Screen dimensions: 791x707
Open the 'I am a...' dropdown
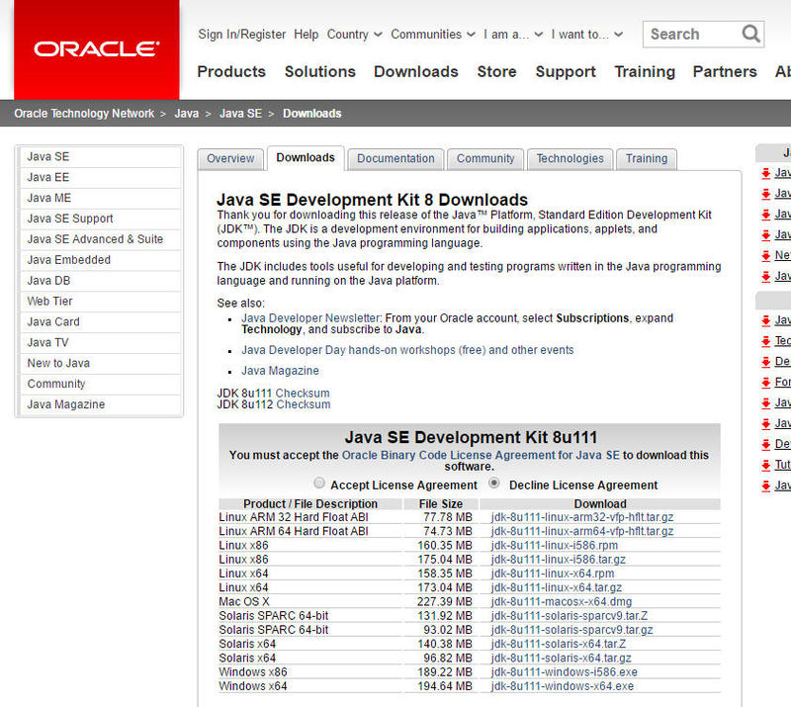pyautogui.click(x=513, y=35)
